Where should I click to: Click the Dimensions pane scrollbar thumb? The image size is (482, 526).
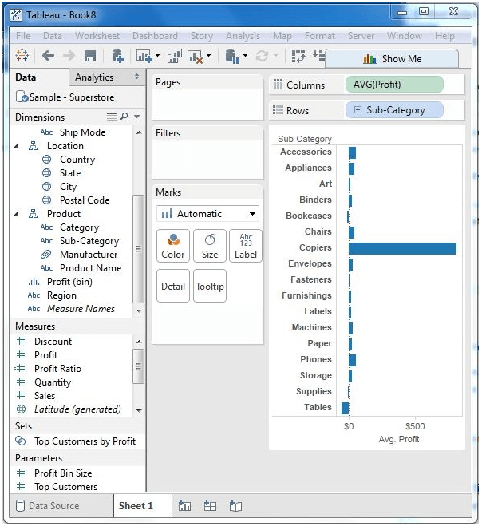pos(138,249)
